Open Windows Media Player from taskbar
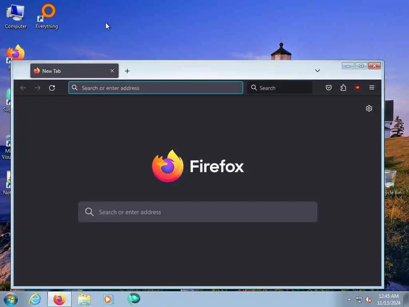 tap(108, 299)
